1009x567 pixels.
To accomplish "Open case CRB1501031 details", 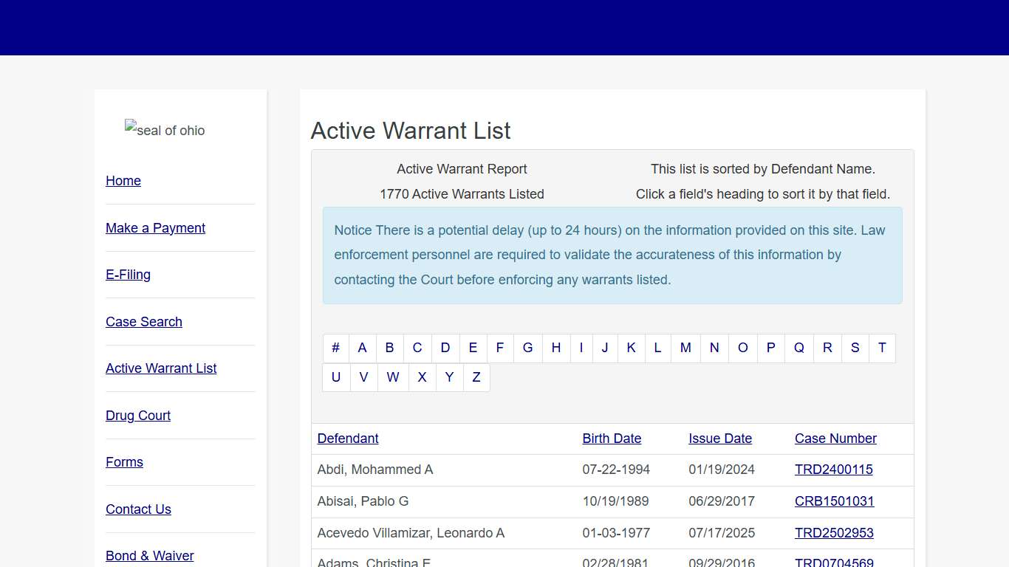I will pos(835,501).
